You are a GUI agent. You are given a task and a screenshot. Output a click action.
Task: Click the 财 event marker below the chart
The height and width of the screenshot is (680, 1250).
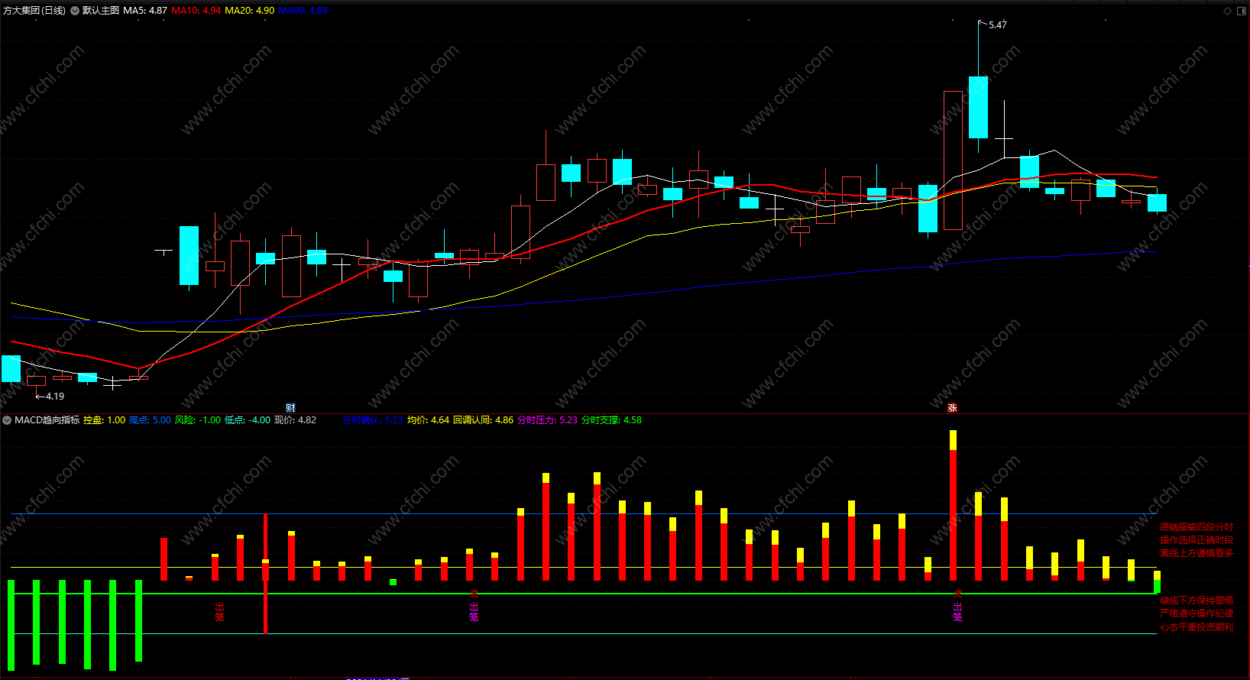(x=290, y=408)
